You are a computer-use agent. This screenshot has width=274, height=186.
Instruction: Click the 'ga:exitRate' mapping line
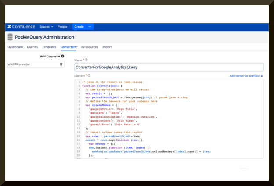pos(115,124)
